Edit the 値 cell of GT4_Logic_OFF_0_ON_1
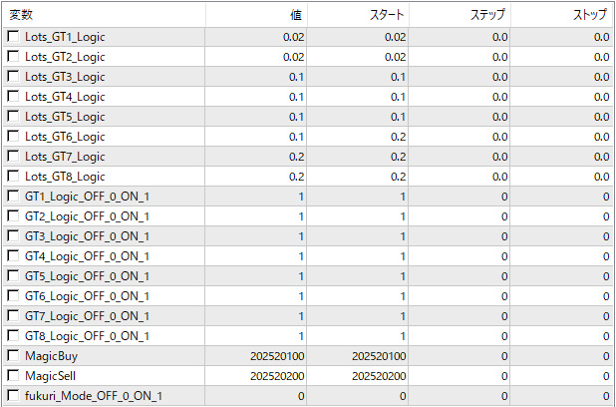 pos(256,256)
